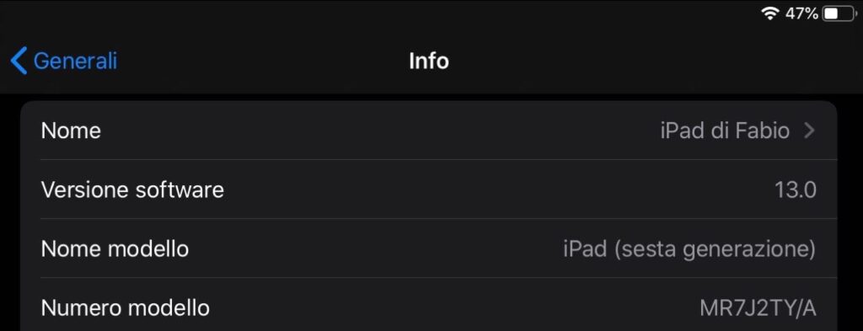
Task: Tap the Nome modello label
Action: coord(115,249)
